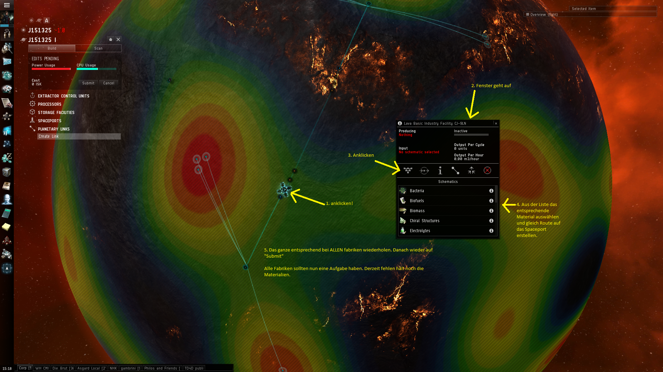Show info for Bacteria schematic
This screenshot has width=663, height=372.
(x=491, y=191)
